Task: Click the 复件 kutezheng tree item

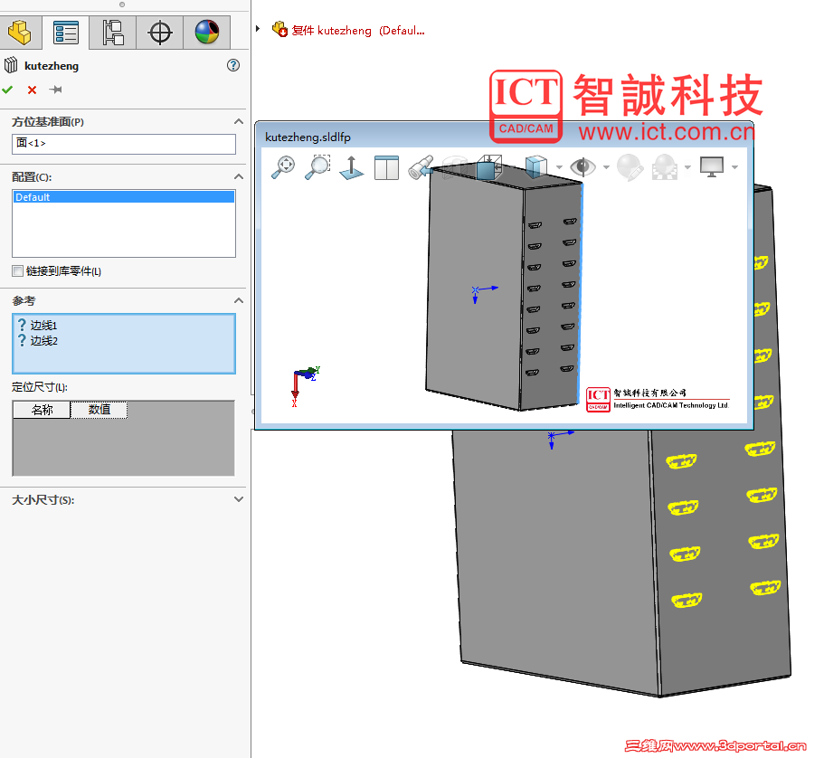Action: [347, 31]
